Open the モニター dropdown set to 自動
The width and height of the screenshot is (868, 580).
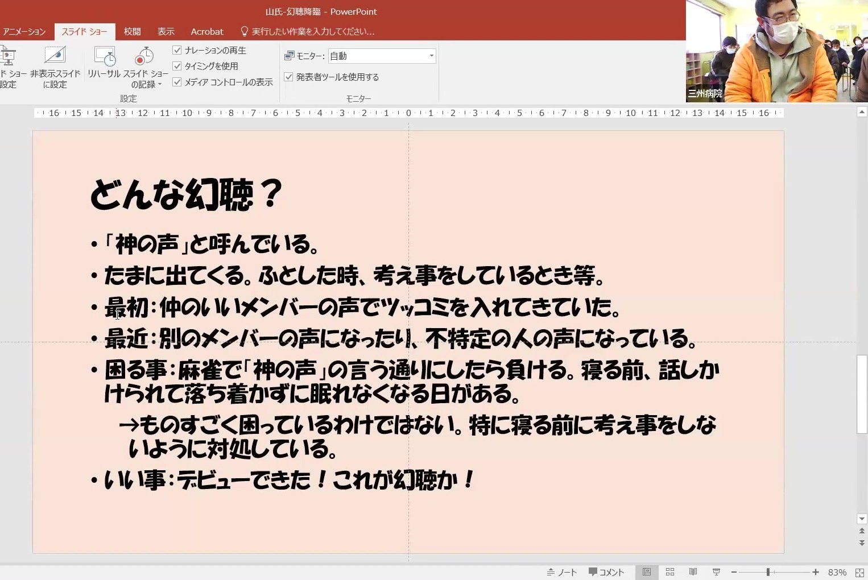coord(431,56)
